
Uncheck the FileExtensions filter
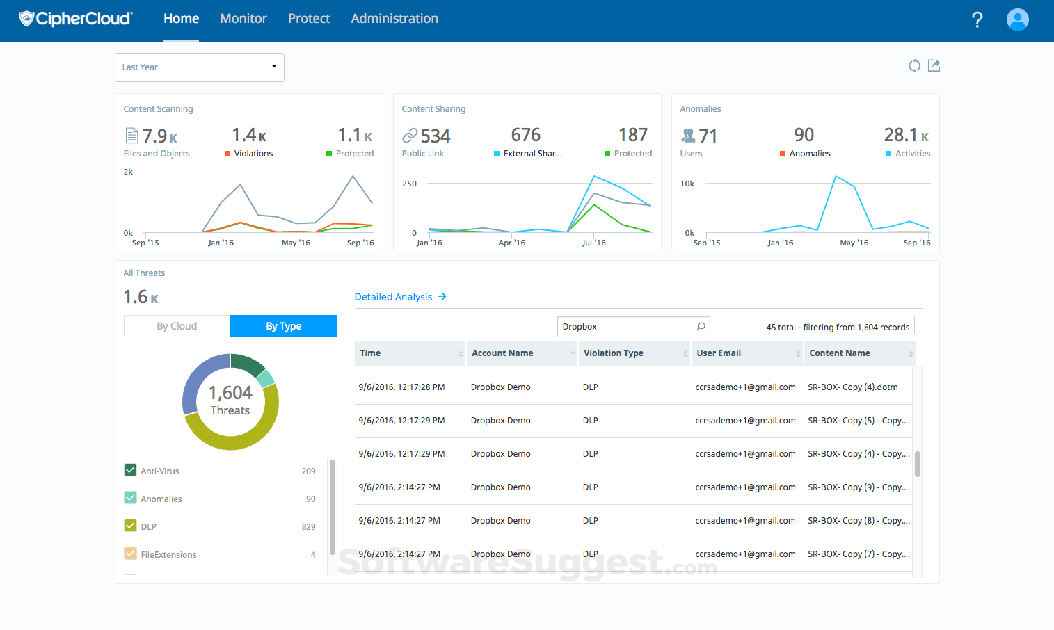tap(130, 554)
